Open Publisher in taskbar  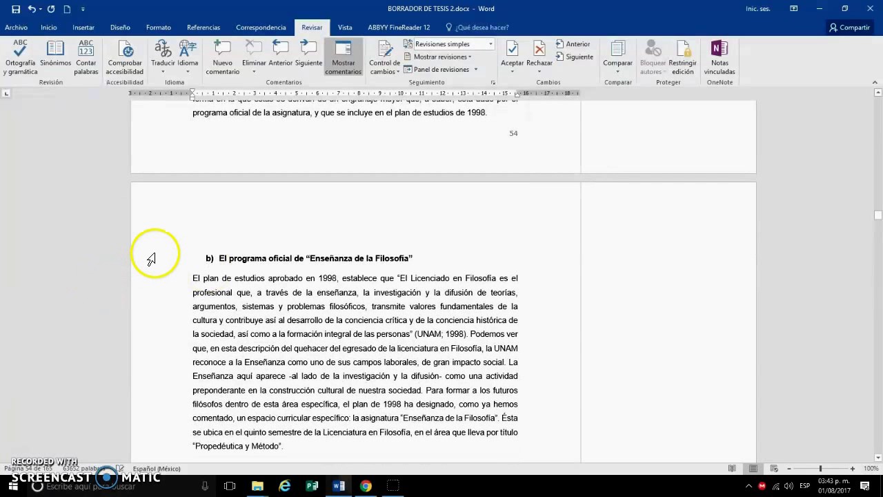(x=312, y=486)
